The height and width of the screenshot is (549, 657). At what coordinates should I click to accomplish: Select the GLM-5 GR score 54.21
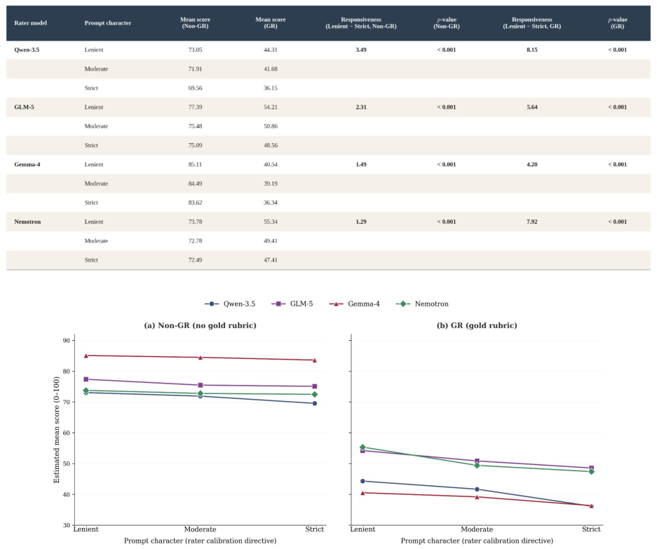tap(271, 107)
